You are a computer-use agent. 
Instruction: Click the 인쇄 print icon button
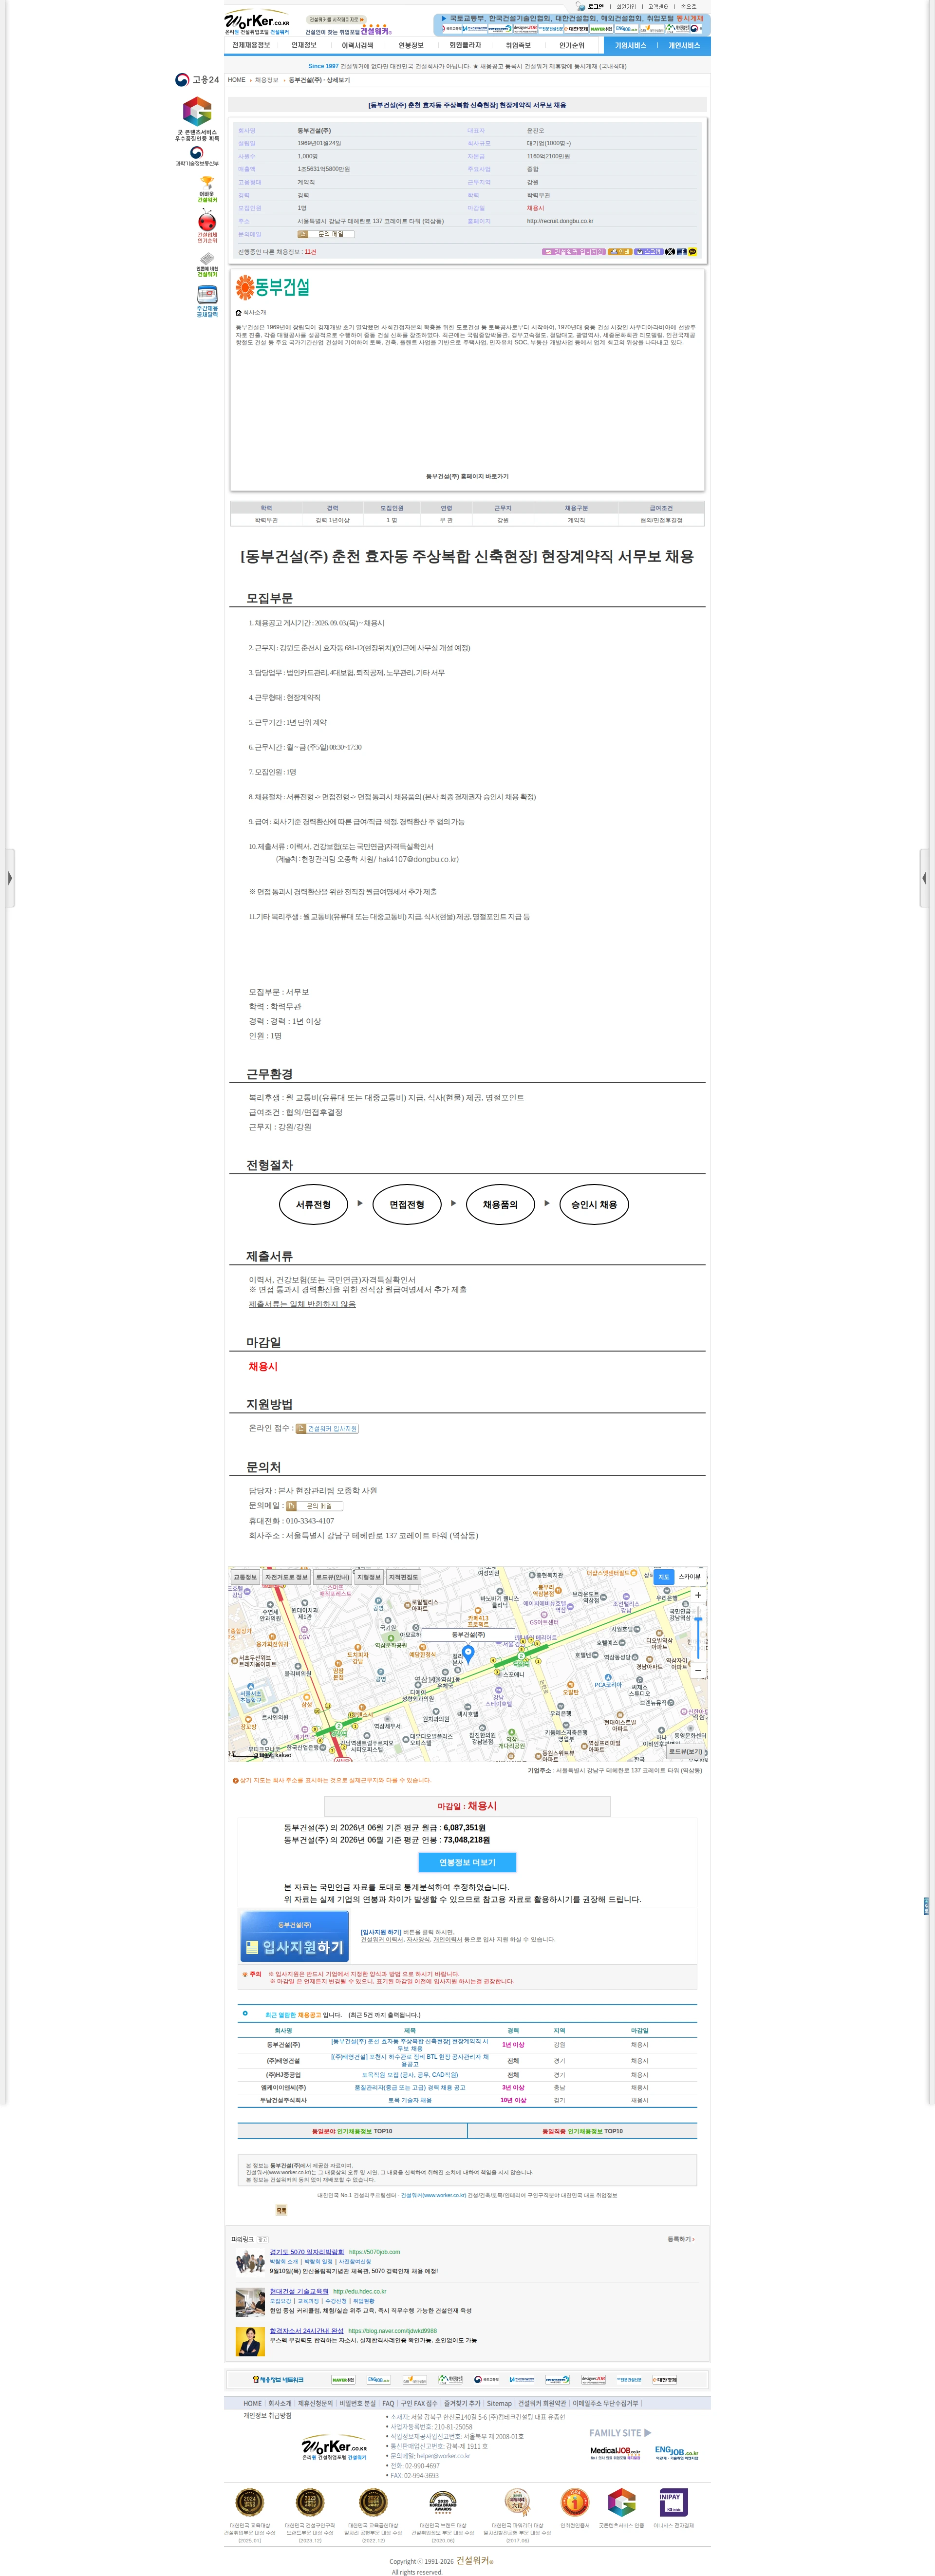coord(620,252)
